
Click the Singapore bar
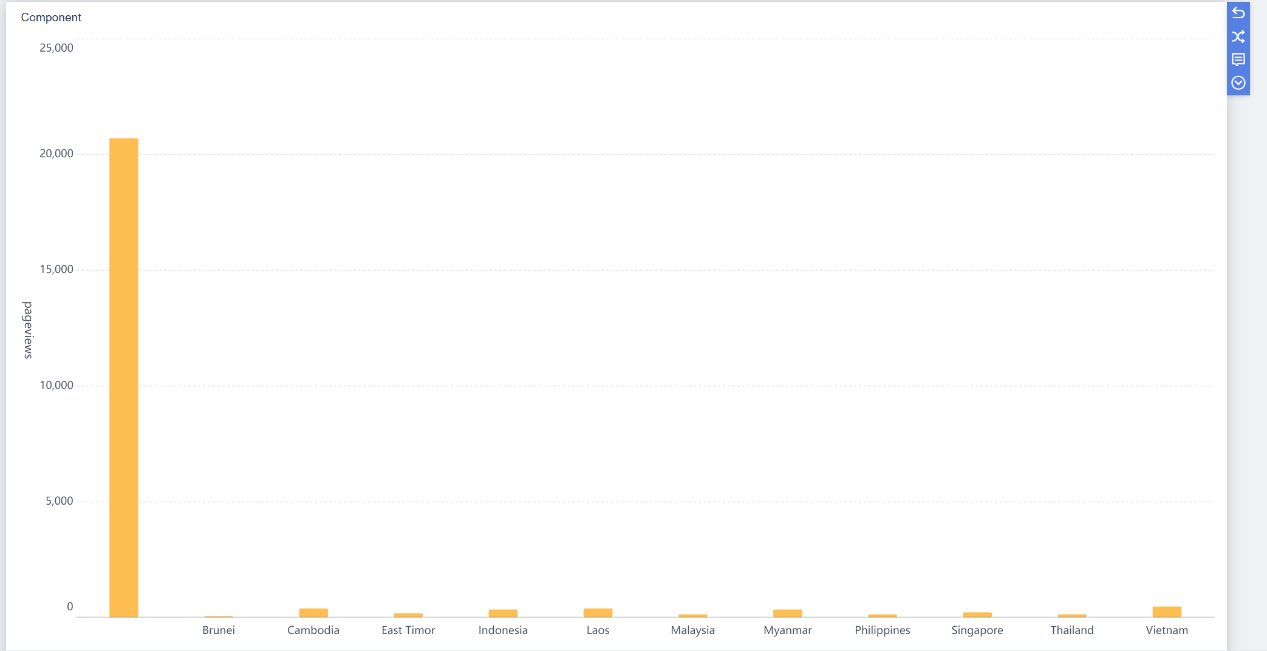tap(977, 615)
